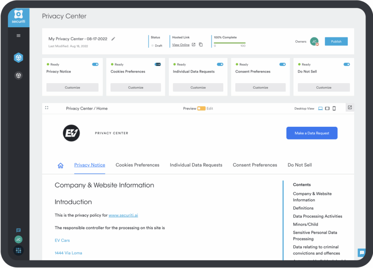
Task: Open the www.securiti.ai link
Action: coord(123,215)
